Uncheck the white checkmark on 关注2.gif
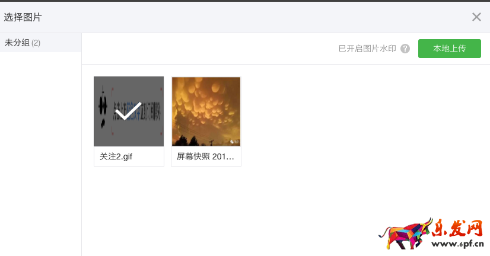Screen dimensions: 490x256 [x=129, y=111]
